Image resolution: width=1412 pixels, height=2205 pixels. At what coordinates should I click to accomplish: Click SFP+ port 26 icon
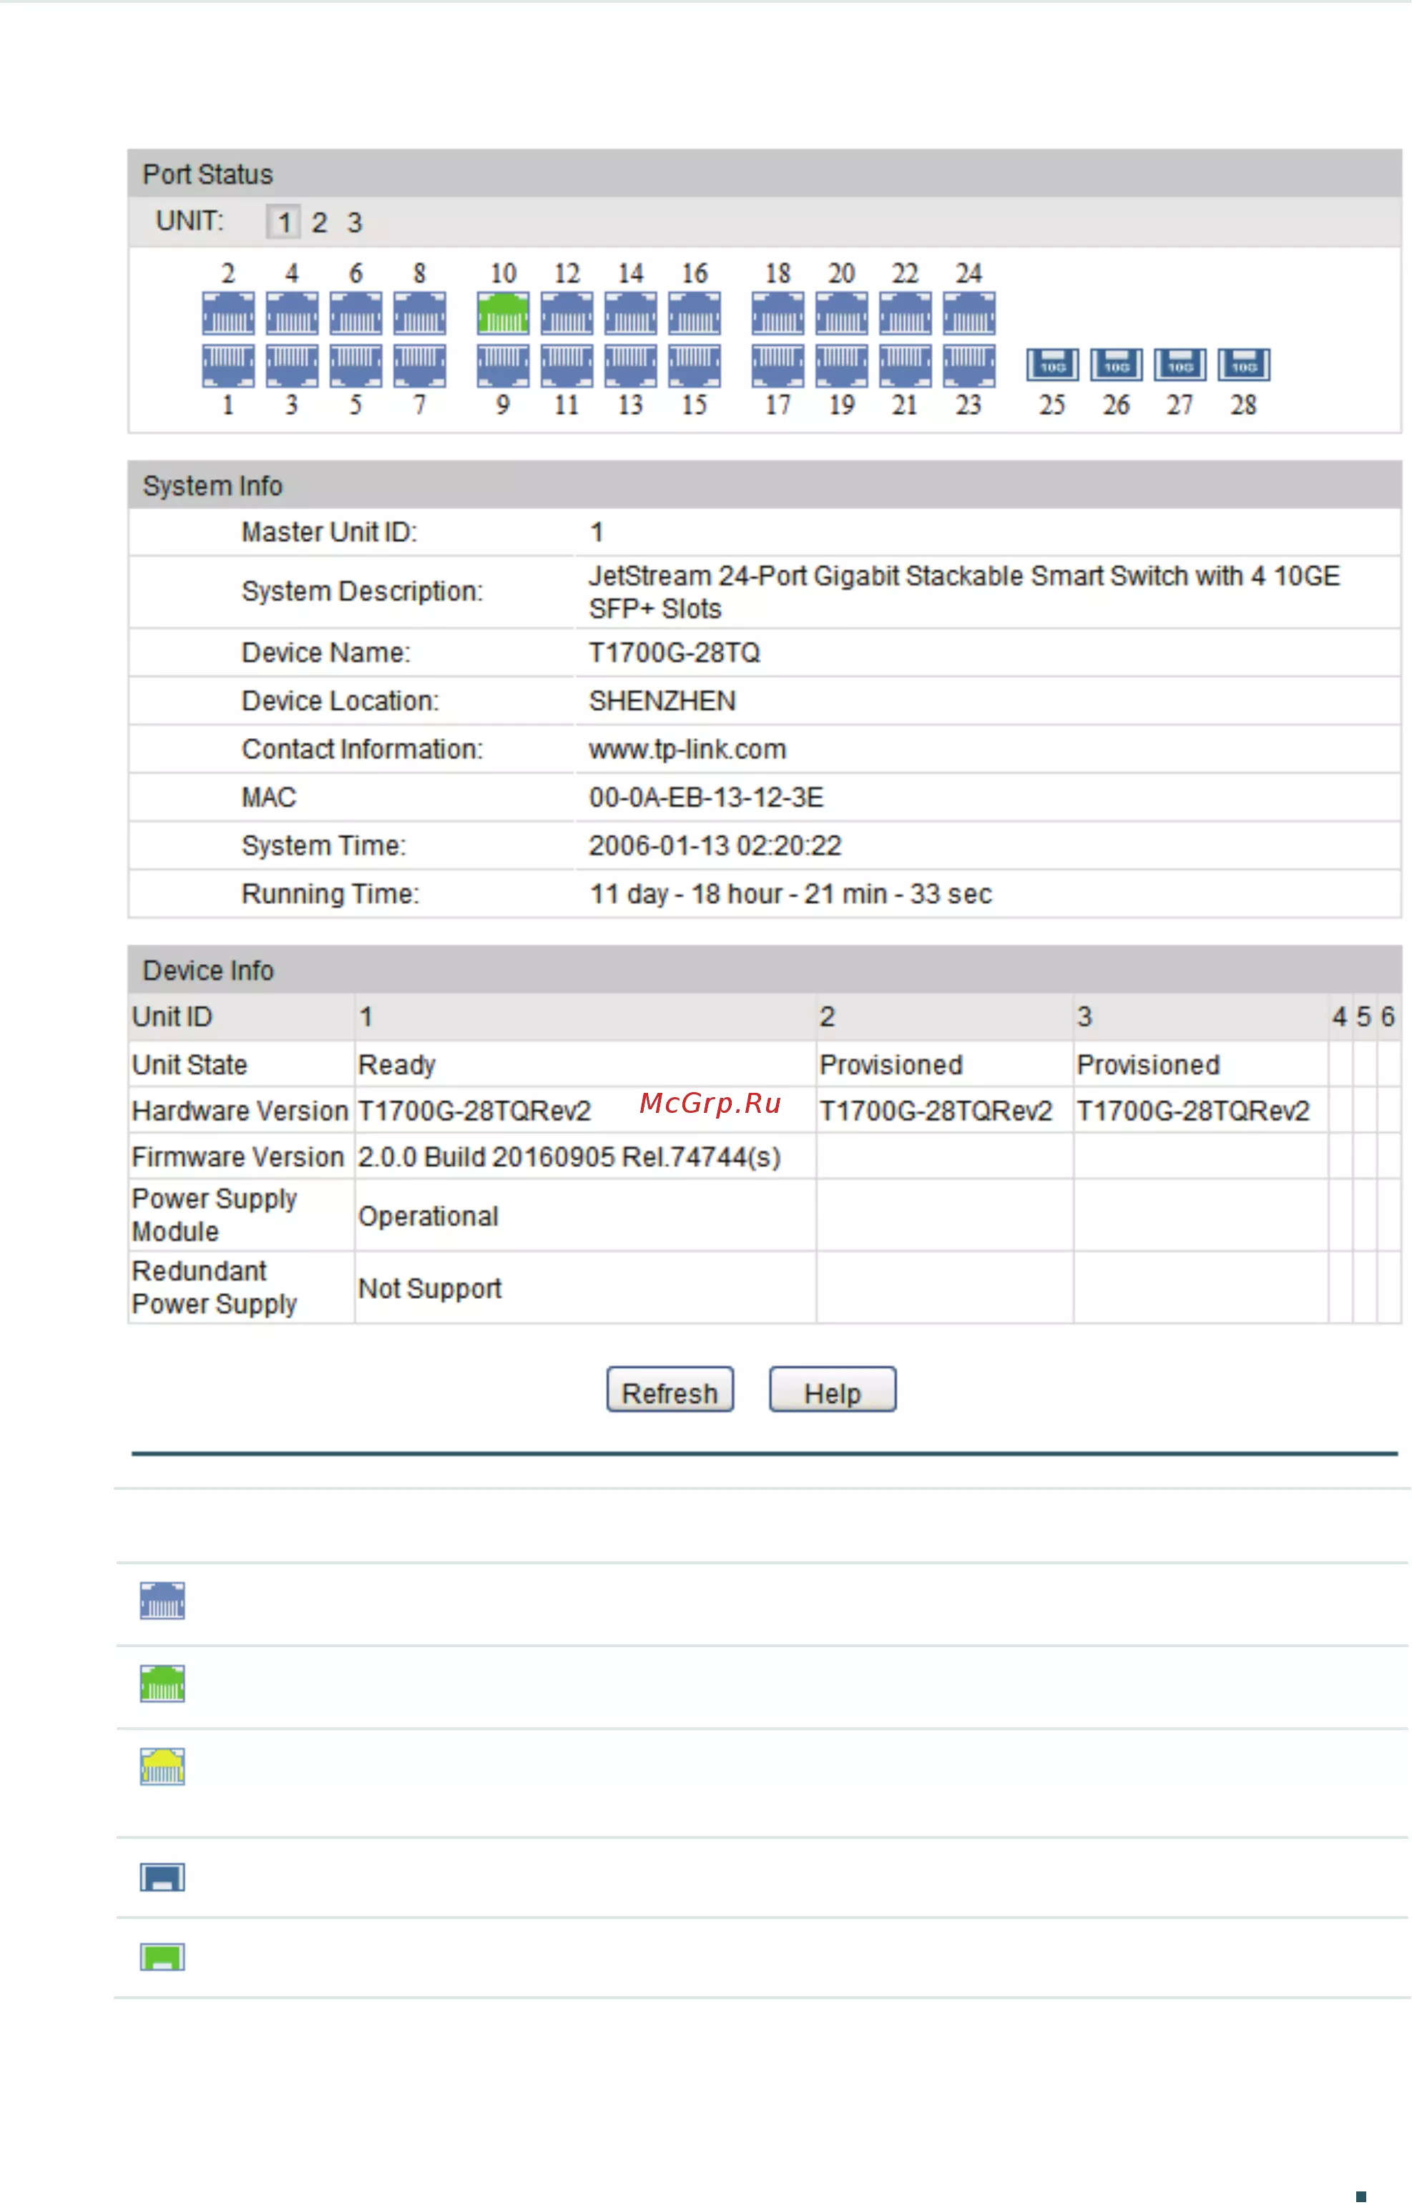tap(1116, 365)
